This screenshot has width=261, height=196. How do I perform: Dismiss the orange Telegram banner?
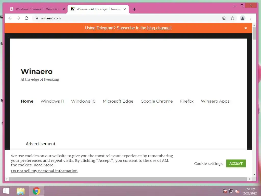(245, 28)
